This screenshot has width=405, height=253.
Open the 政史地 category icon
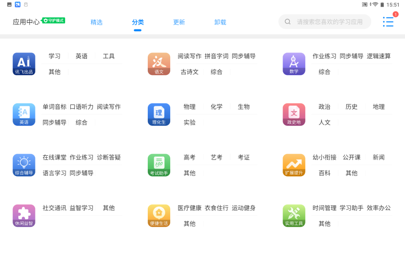coord(294,115)
